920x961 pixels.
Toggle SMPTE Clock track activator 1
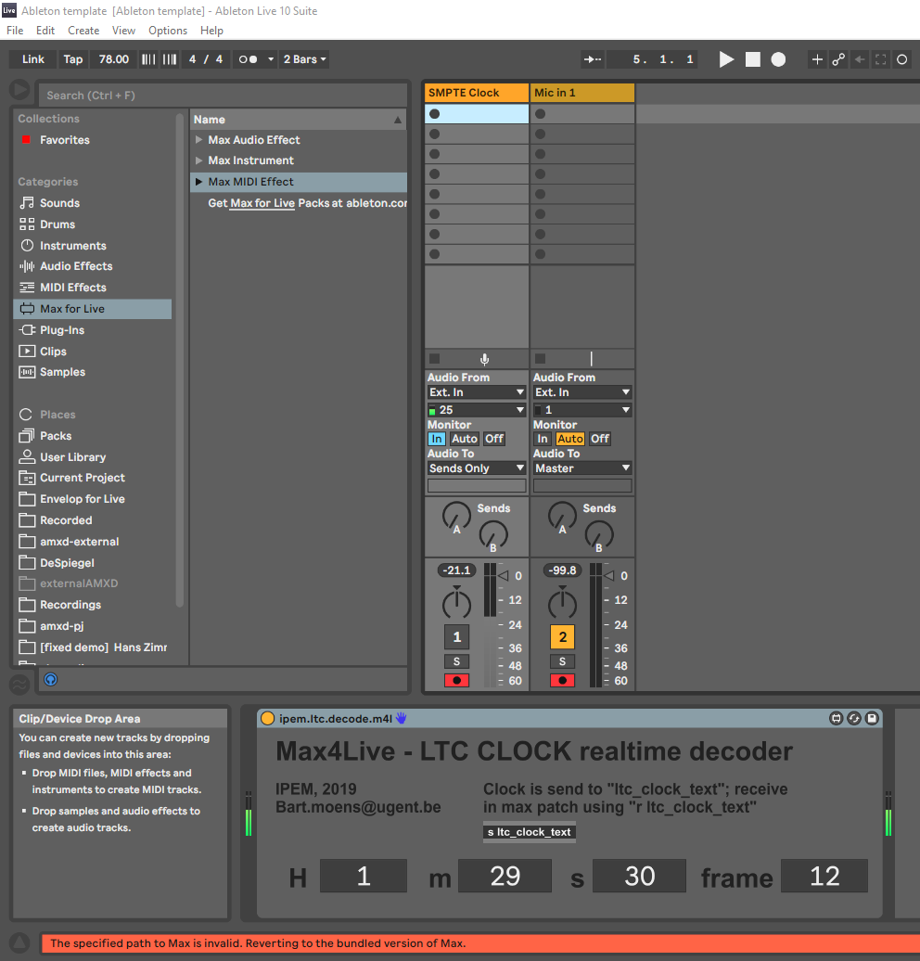[456, 636]
